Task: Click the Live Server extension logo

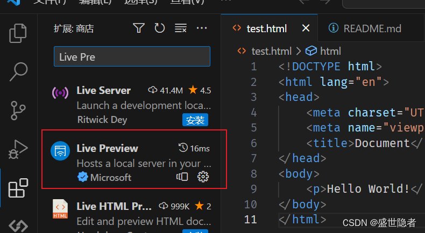Action: [60, 93]
